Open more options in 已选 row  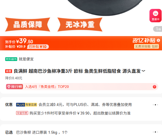[155, 132]
